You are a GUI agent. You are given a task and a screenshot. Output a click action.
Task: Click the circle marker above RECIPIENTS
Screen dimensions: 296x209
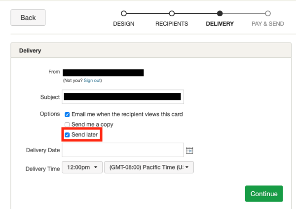171,13
